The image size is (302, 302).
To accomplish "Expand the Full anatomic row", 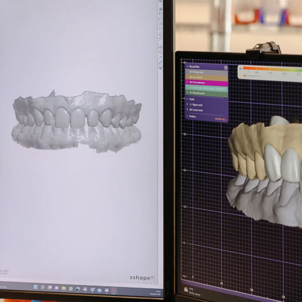I will [x=187, y=82].
